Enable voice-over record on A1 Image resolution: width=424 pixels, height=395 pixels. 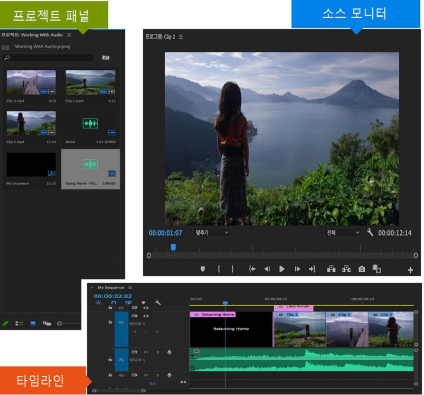[x=169, y=352]
